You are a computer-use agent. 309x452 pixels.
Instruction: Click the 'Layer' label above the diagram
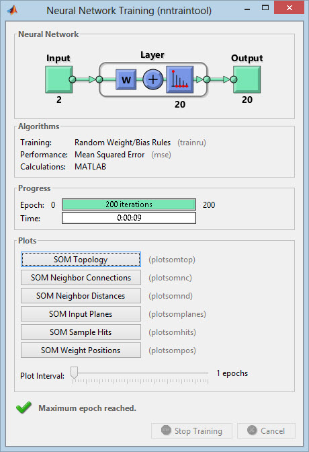click(152, 54)
